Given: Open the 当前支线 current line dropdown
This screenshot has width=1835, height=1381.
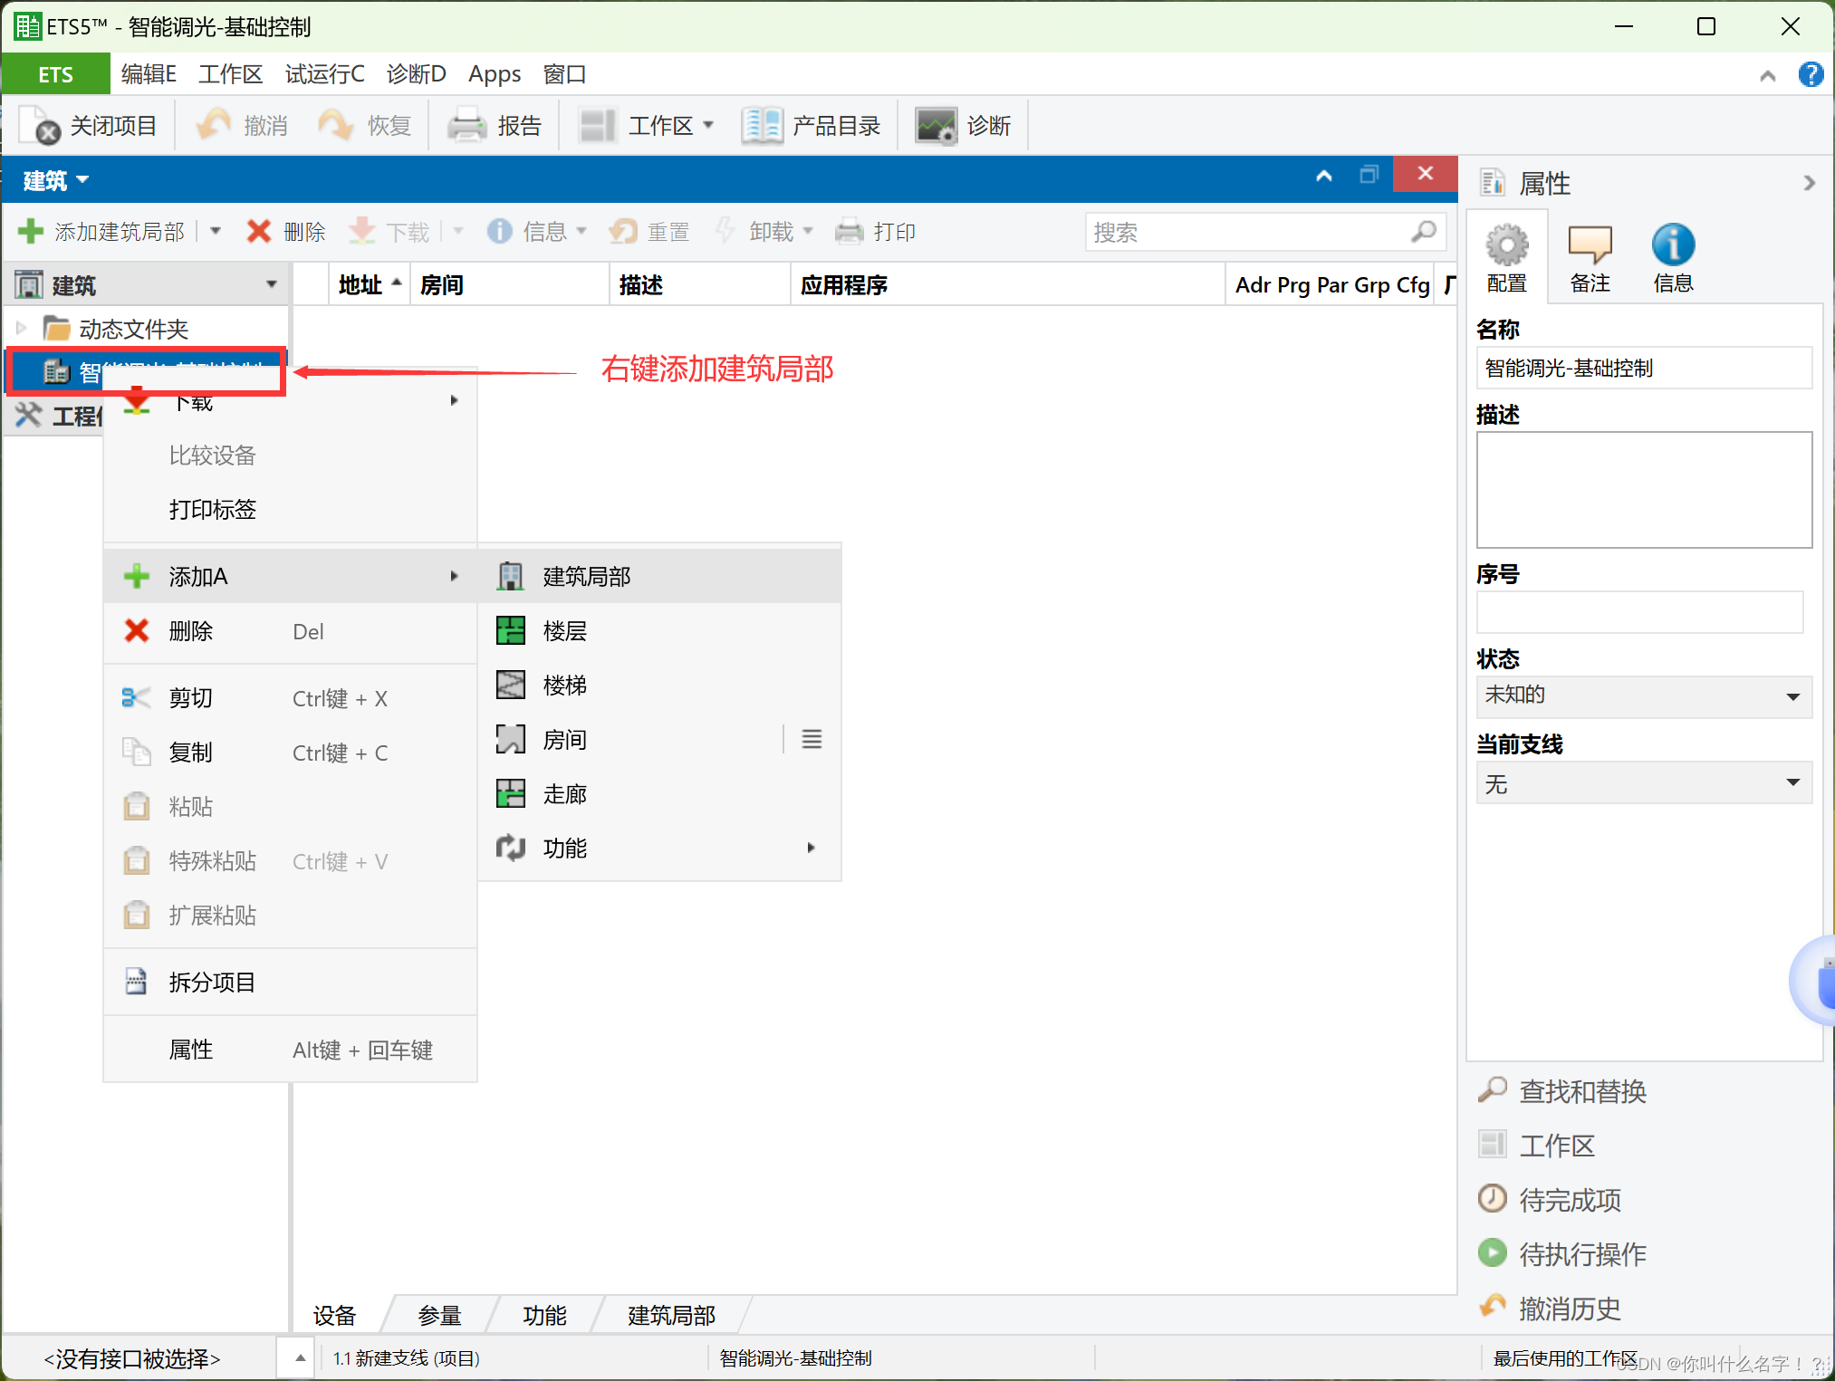Looking at the screenshot, I should (x=1792, y=782).
